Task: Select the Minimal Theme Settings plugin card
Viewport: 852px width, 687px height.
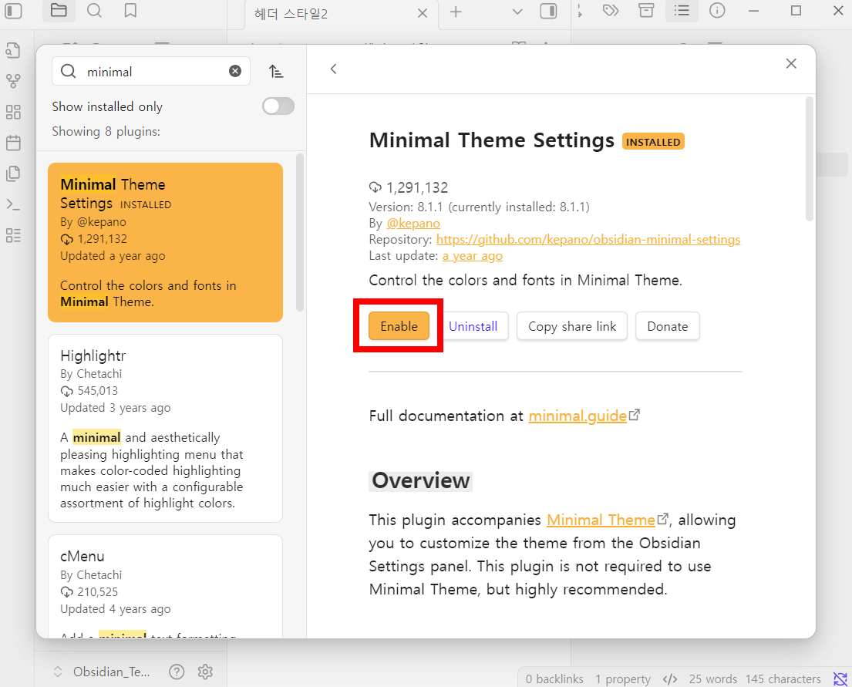Action: click(165, 242)
